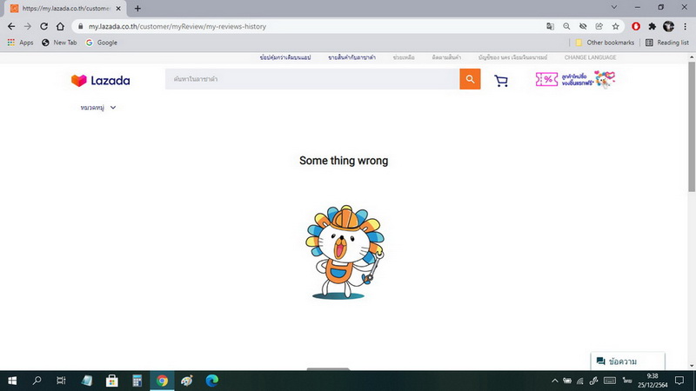Share this page icon
Image resolution: width=696 pixels, height=391 pixels.
599,27
